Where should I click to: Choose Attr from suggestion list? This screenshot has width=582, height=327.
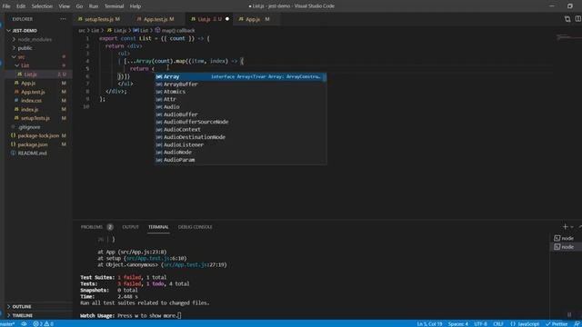point(240,99)
